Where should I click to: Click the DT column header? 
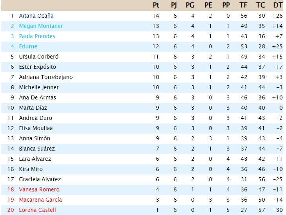tap(278, 5)
